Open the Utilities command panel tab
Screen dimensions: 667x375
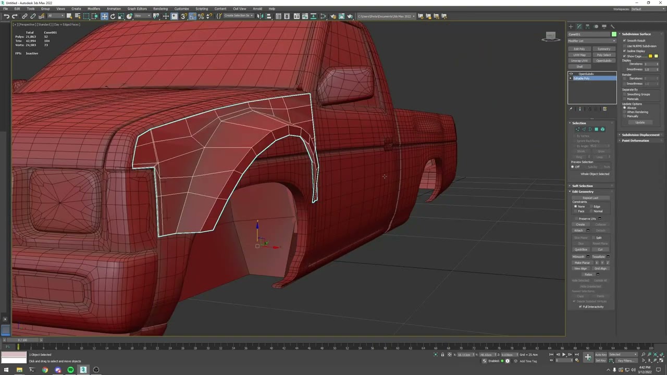pos(612,27)
